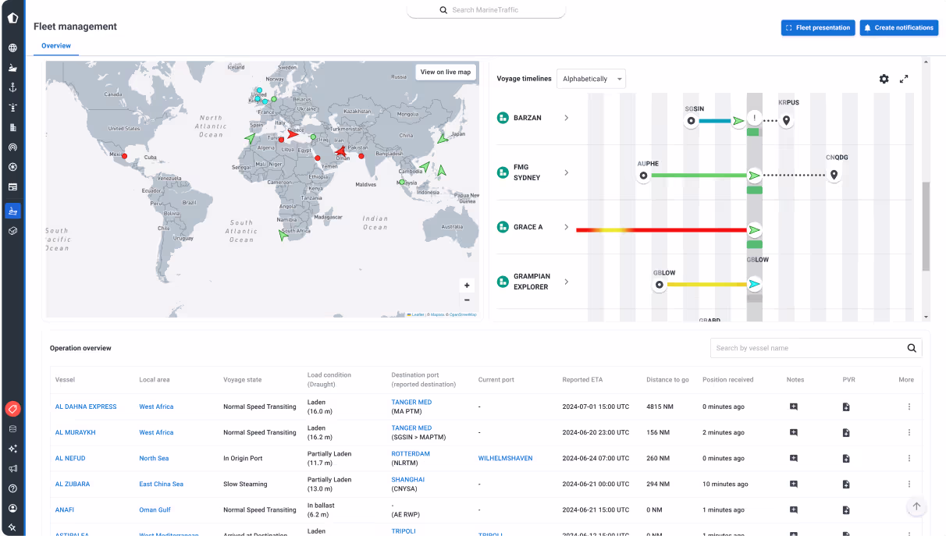Image resolution: width=946 pixels, height=536 pixels.
Task: Open the AL DAHNA EXPRESS vessel link
Action: pyautogui.click(x=86, y=406)
